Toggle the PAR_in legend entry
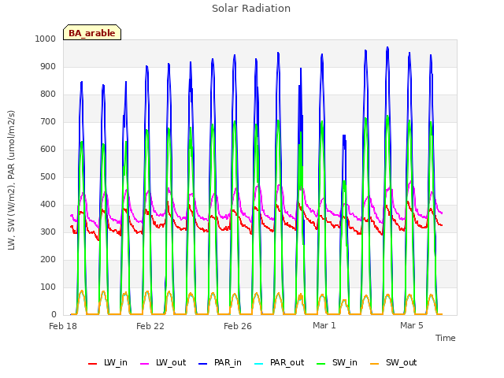This screenshot has height=378, width=504. click(220, 362)
